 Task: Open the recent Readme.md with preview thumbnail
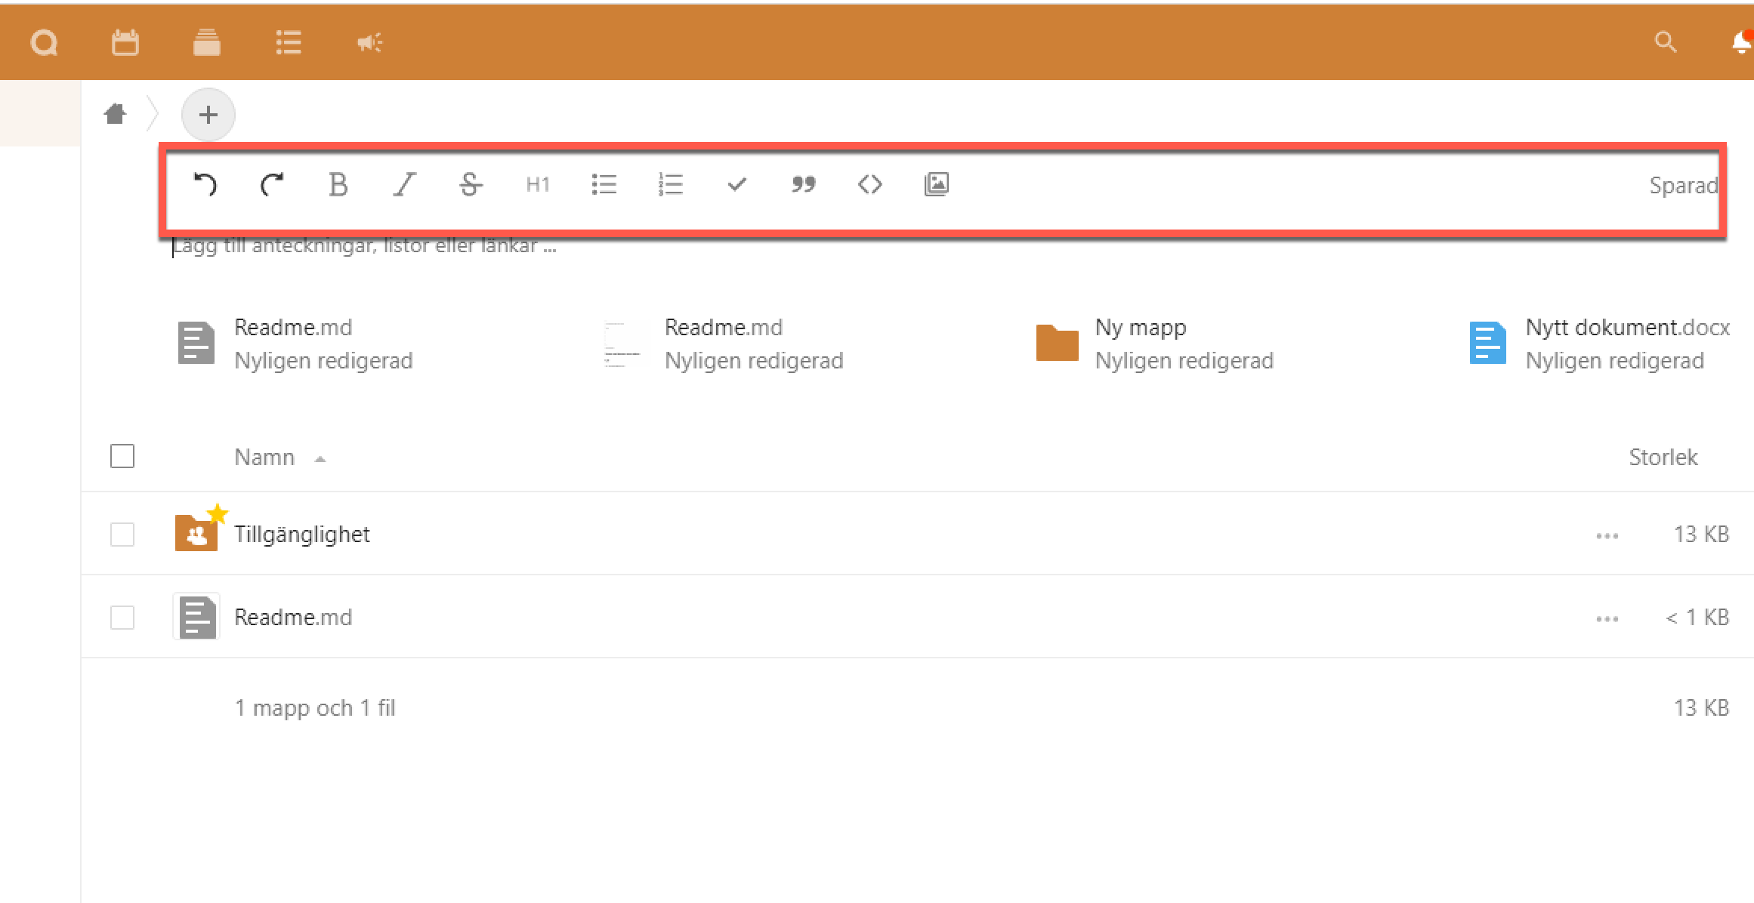[725, 344]
